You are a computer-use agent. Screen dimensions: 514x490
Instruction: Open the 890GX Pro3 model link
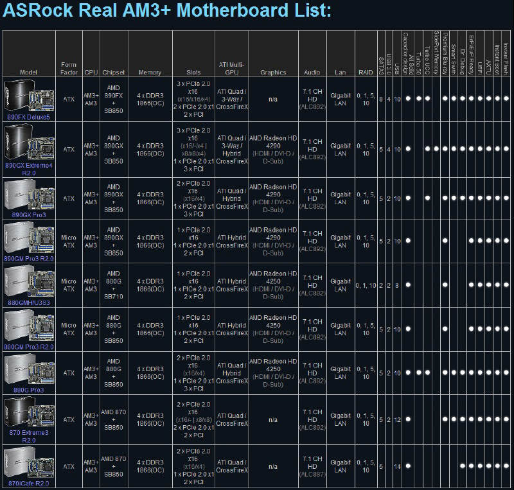point(29,214)
